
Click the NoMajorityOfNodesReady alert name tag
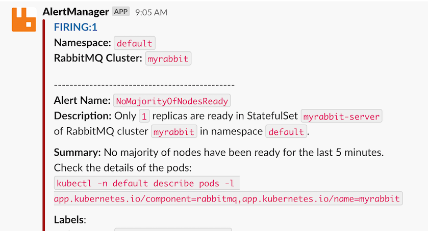172,100
